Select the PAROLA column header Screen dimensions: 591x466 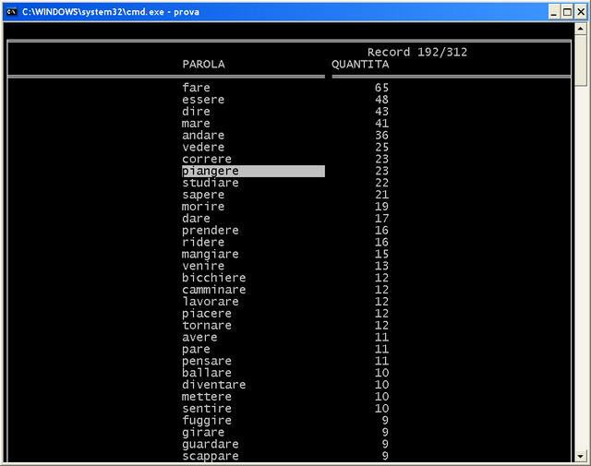(x=203, y=65)
